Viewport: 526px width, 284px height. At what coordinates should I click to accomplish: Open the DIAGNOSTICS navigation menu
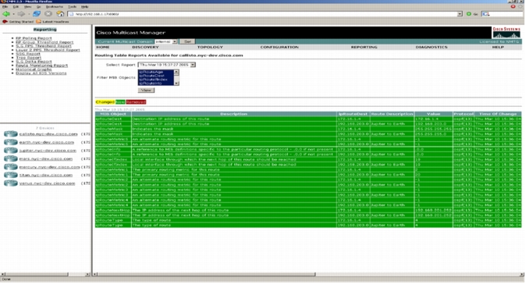point(432,48)
